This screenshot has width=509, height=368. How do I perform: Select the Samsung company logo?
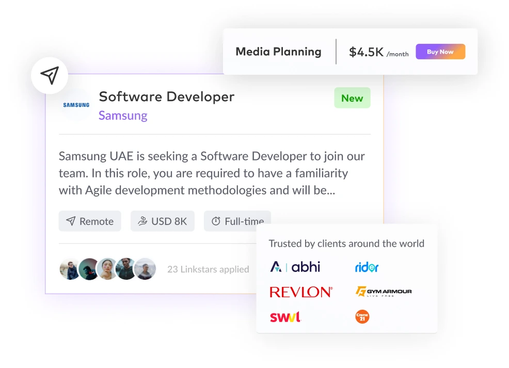coord(76,104)
